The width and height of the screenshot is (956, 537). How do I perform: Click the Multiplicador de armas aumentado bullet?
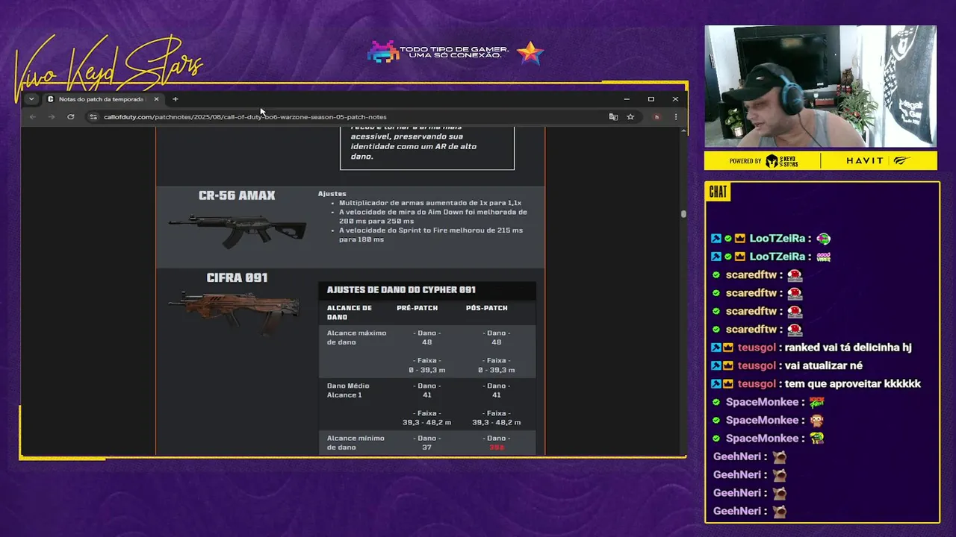pyautogui.click(x=430, y=203)
